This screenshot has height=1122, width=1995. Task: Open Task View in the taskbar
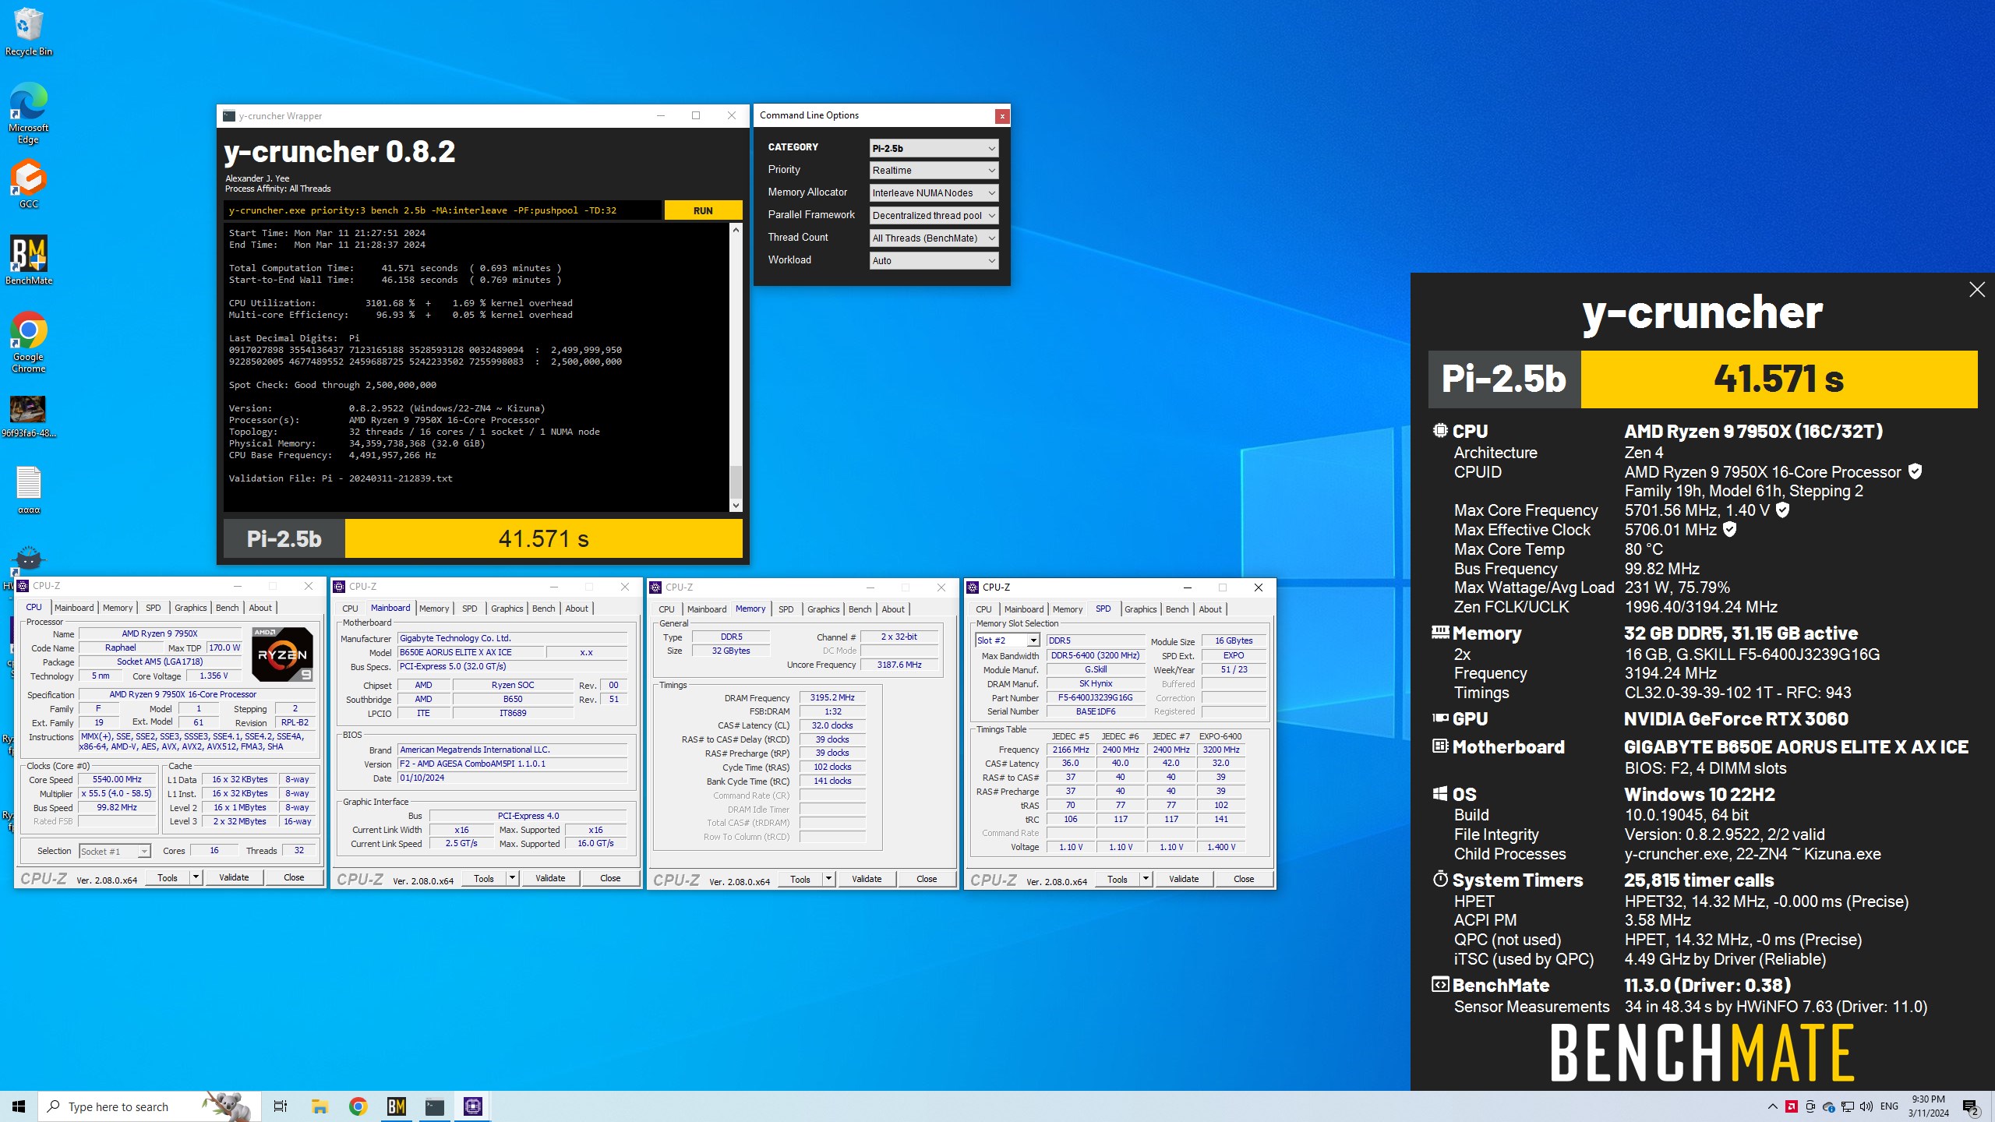(281, 1106)
